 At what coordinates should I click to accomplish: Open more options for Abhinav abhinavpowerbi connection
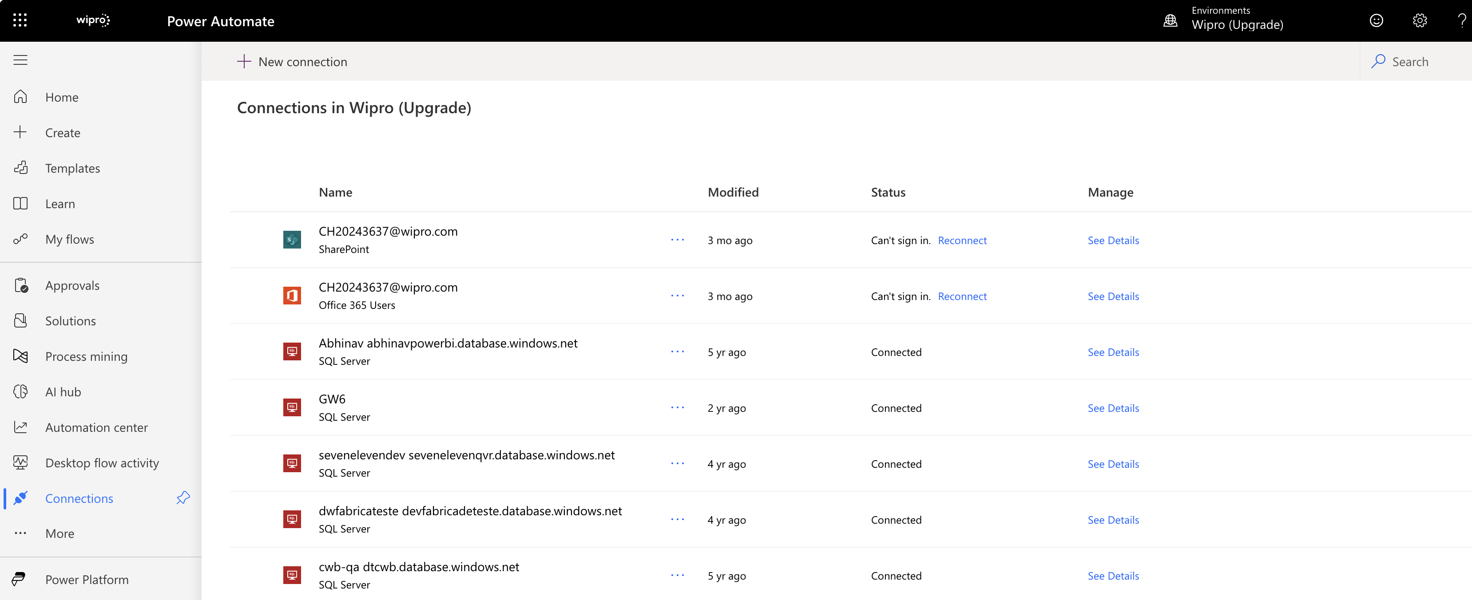(x=678, y=351)
